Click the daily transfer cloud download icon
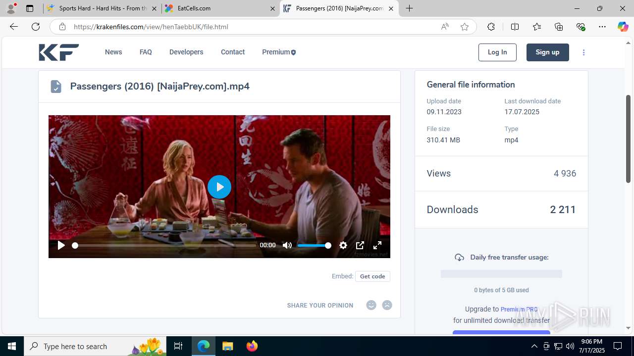Viewport: 634px width, 356px height. coord(460,257)
